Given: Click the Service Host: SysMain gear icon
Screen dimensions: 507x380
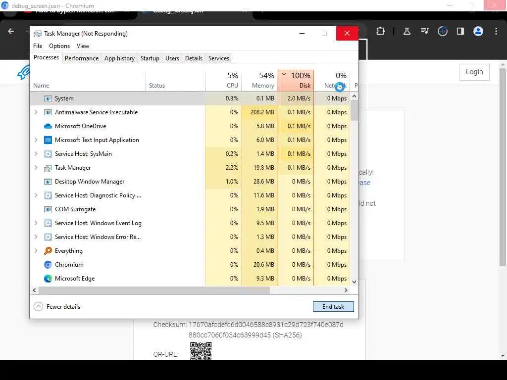Looking at the screenshot, I should tap(48, 154).
